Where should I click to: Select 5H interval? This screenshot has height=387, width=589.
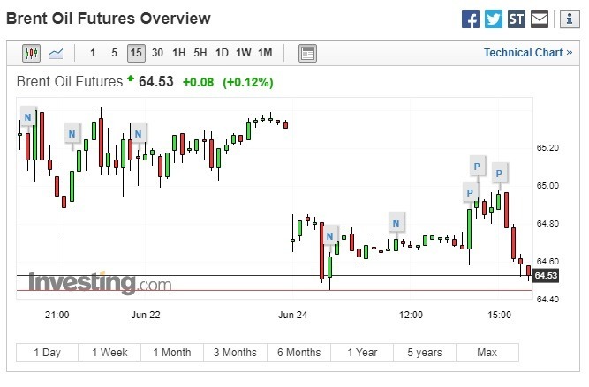[x=200, y=53]
